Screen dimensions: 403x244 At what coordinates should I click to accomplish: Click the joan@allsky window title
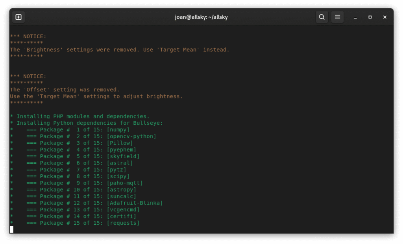201,17
